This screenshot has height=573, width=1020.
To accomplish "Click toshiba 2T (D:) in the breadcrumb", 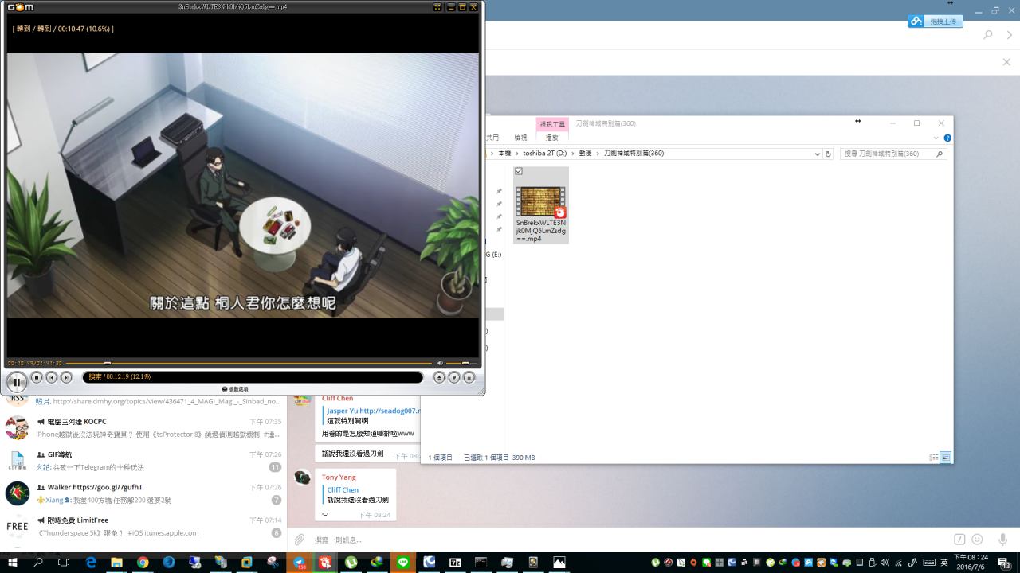I will click(544, 153).
